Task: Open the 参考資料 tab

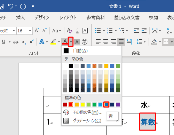Action: pyautogui.click(x=96, y=17)
